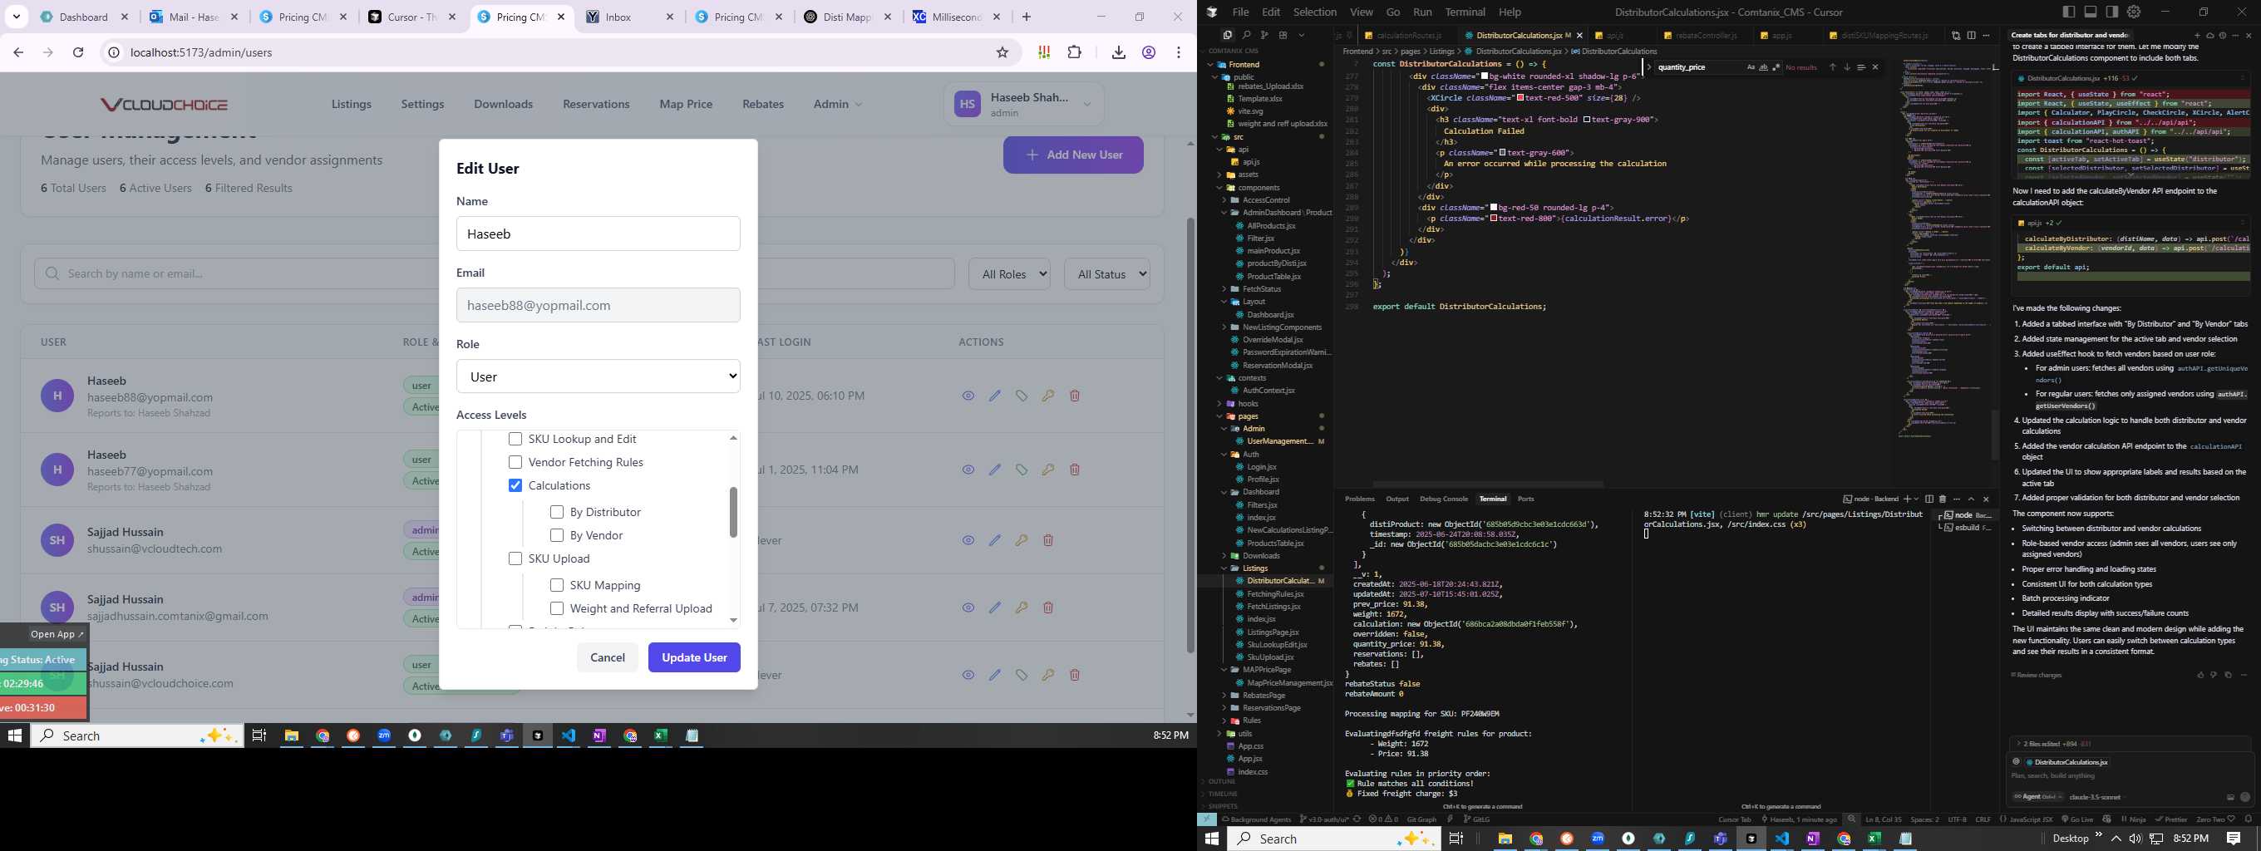Open the Reservations nav link
The width and height of the screenshot is (2261, 851).
596,104
